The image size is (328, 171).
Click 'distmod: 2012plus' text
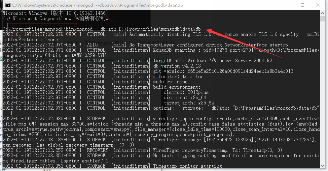coord(186,92)
